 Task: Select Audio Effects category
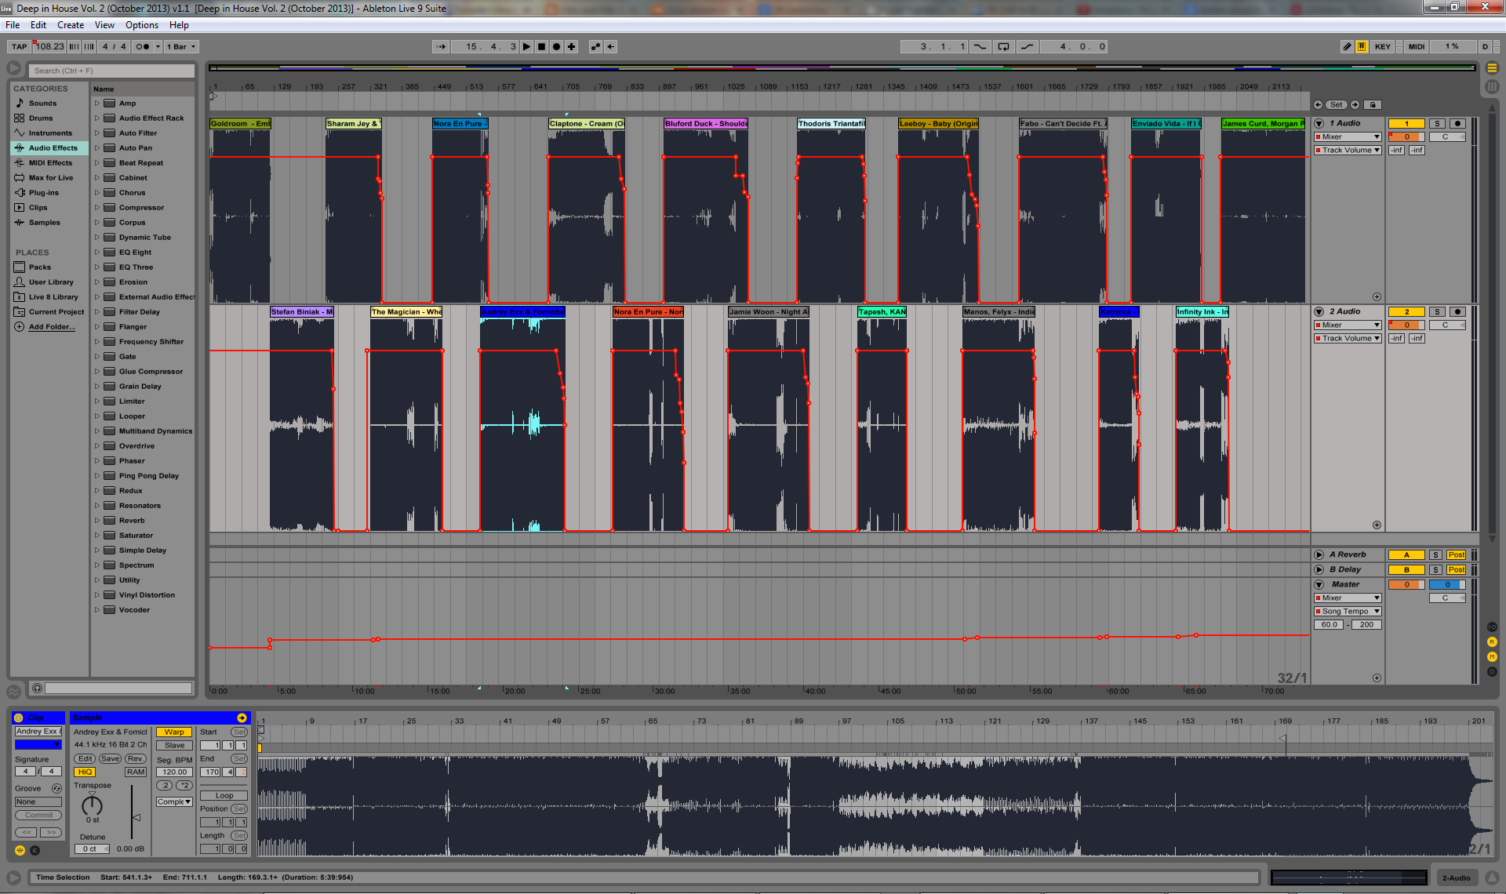coord(49,148)
